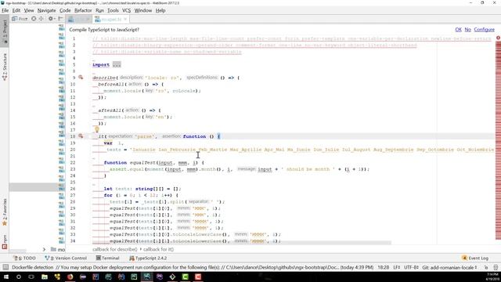
Task: Toggle the 1: Project tool window
Action: click(5, 31)
